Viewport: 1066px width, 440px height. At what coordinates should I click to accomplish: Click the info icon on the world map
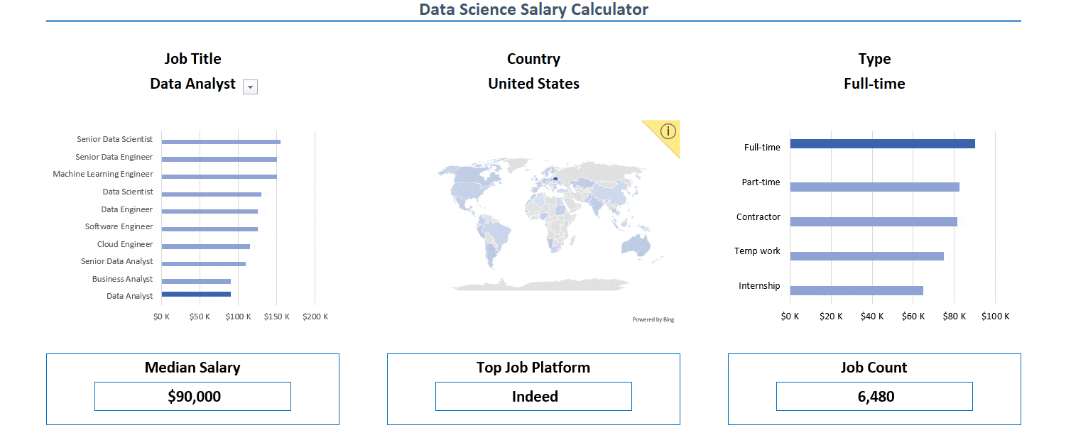(x=668, y=131)
